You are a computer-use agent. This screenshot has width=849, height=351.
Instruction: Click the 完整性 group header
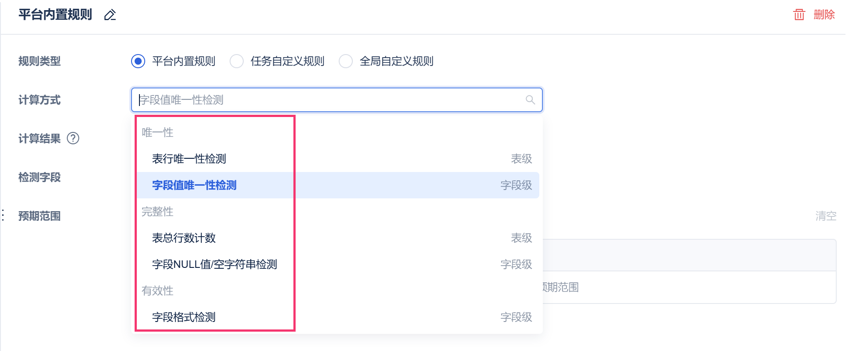[157, 212]
